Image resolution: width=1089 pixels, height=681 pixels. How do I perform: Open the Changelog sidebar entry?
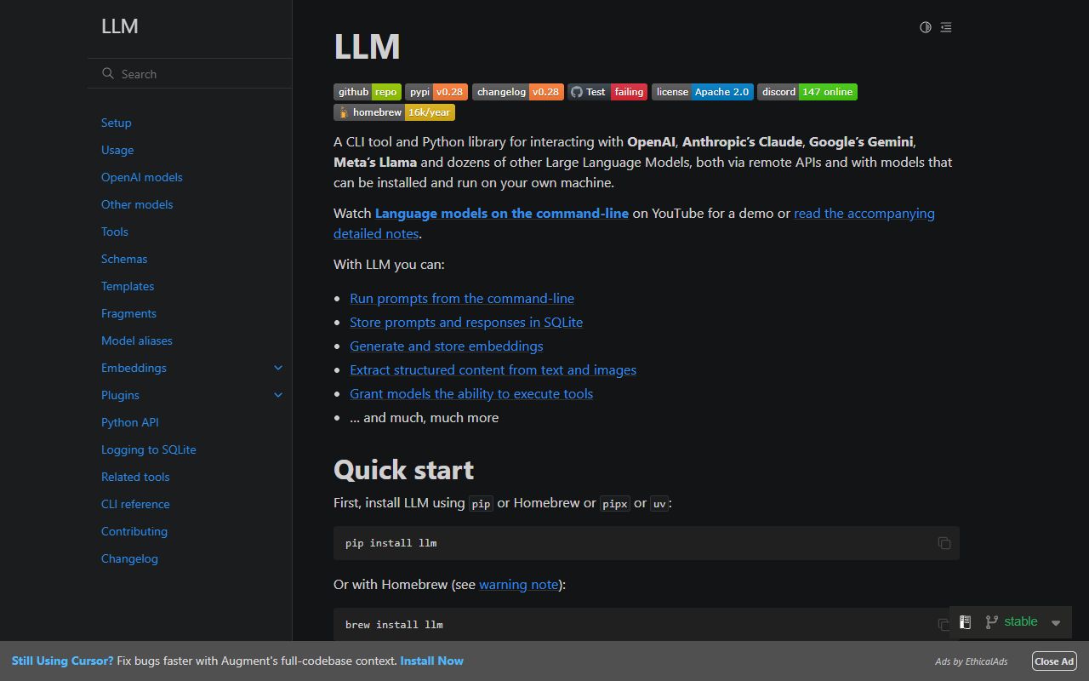[x=129, y=558]
